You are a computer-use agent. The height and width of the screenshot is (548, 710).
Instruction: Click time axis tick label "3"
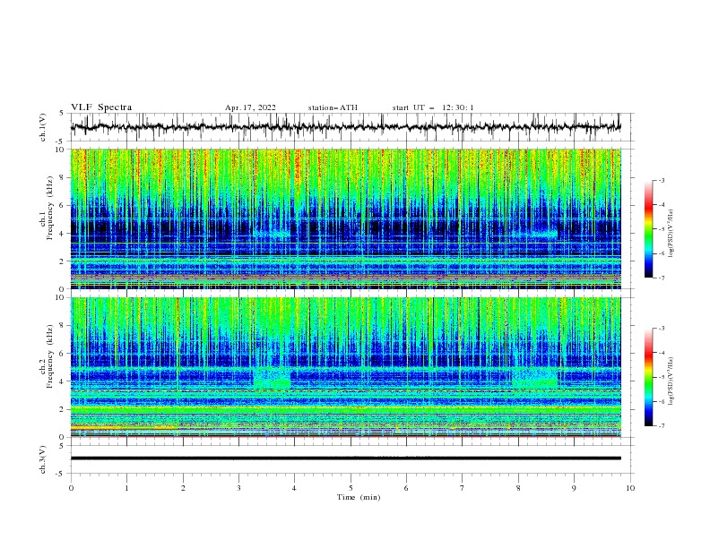point(238,488)
